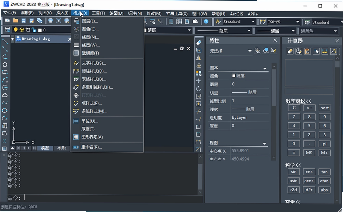This screenshot has width=343, height=212.
Task: Select 线型(N) linetype menu entry
Action: tap(107, 37)
